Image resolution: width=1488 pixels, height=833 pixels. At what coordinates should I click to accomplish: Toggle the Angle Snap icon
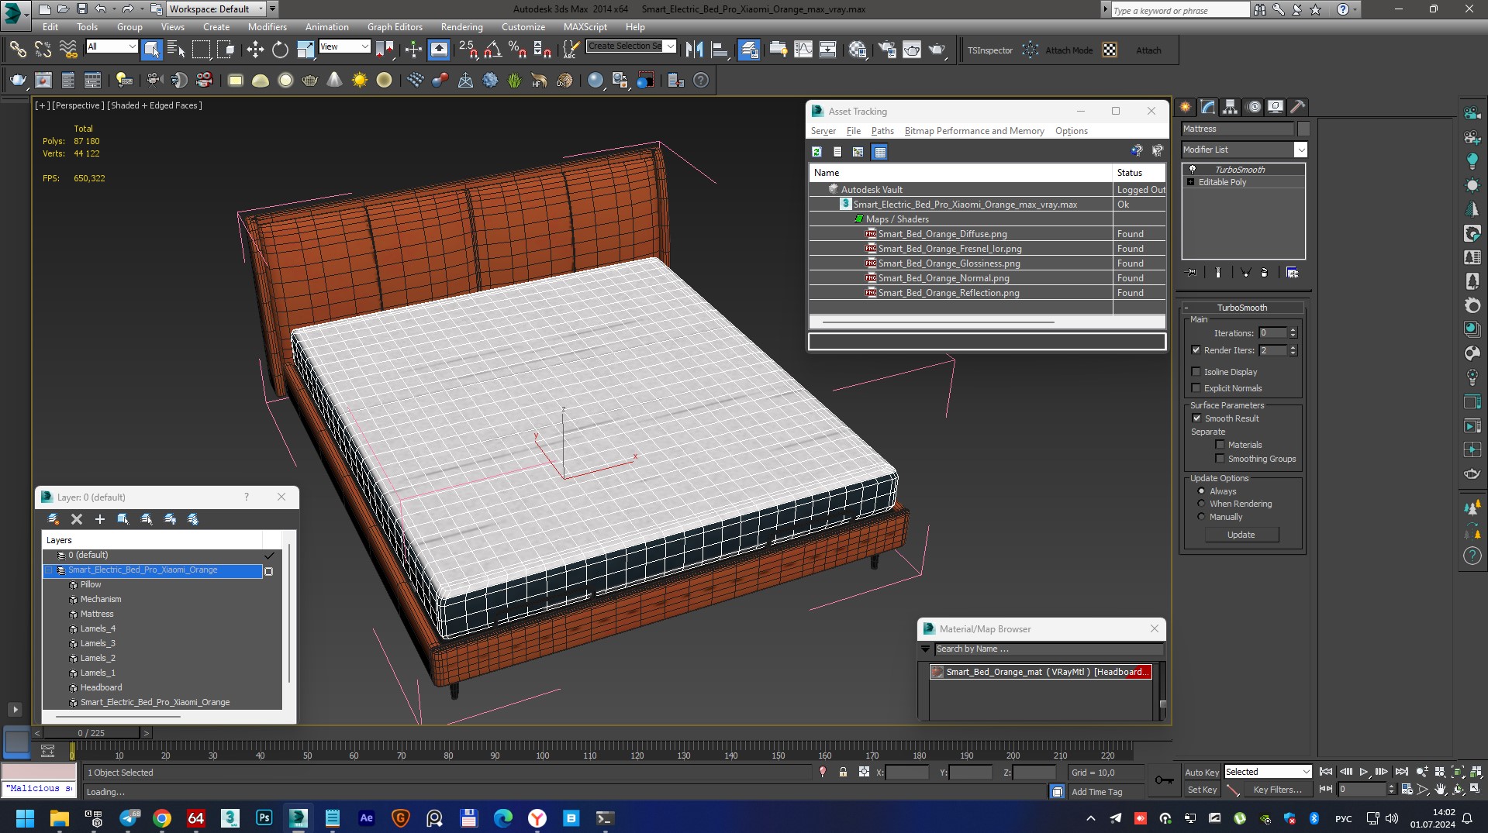coord(492,50)
